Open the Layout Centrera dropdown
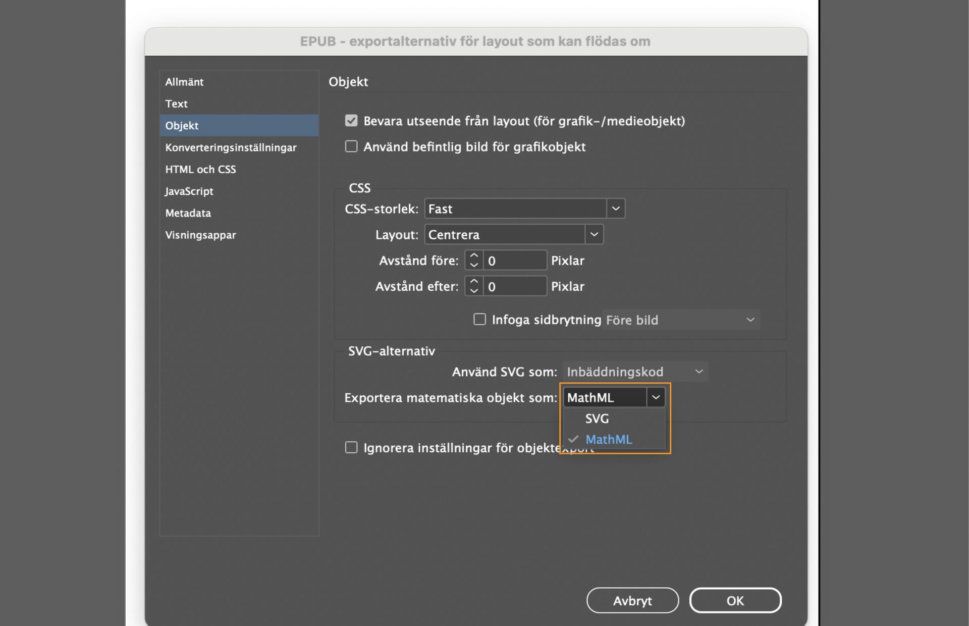 tap(594, 234)
